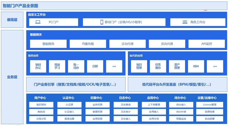Click the 门户业务引擎 panel
The height and width of the screenshot is (126, 229).
[76, 84]
